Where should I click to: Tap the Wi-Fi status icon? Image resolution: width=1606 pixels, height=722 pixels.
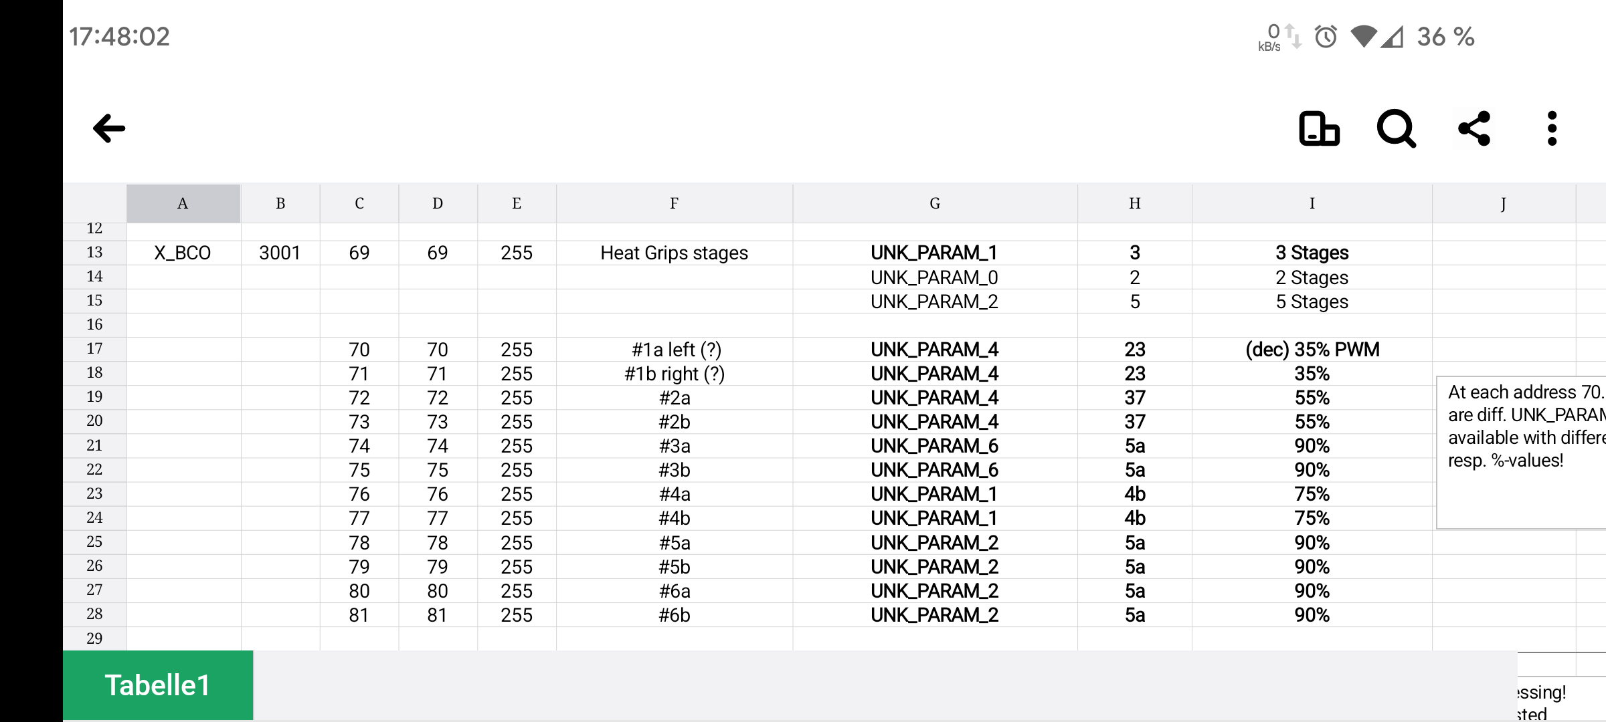(1363, 37)
